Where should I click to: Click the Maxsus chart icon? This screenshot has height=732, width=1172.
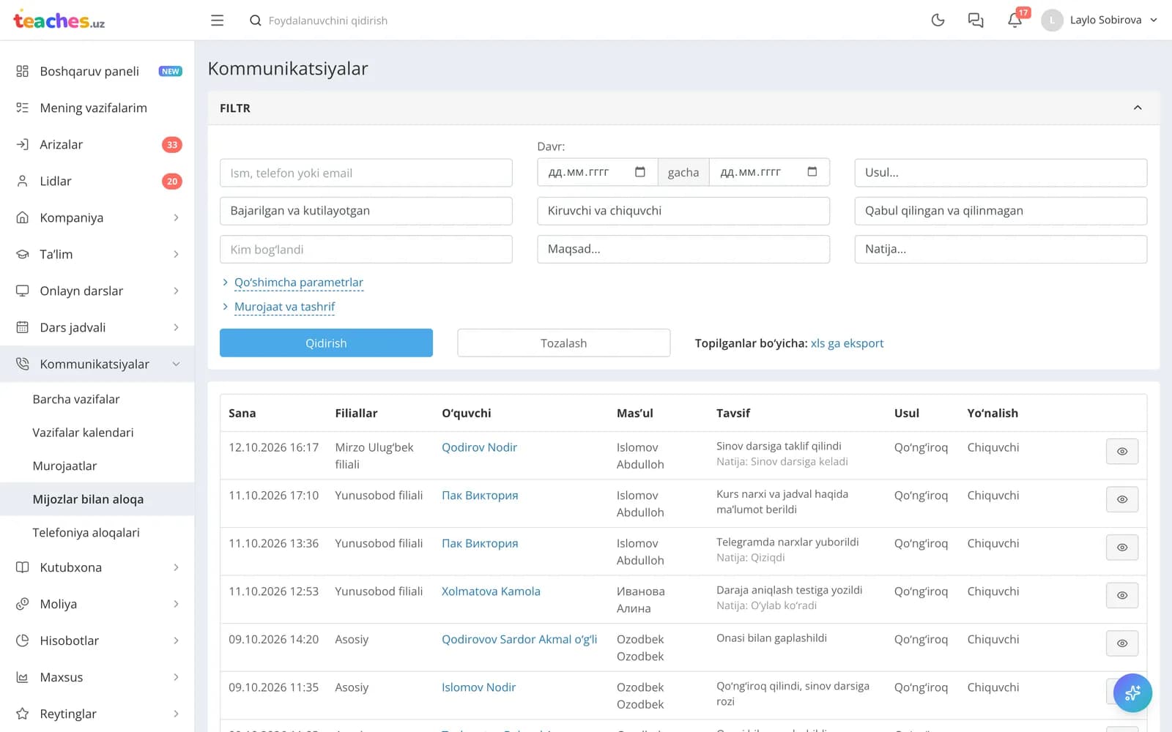point(23,677)
